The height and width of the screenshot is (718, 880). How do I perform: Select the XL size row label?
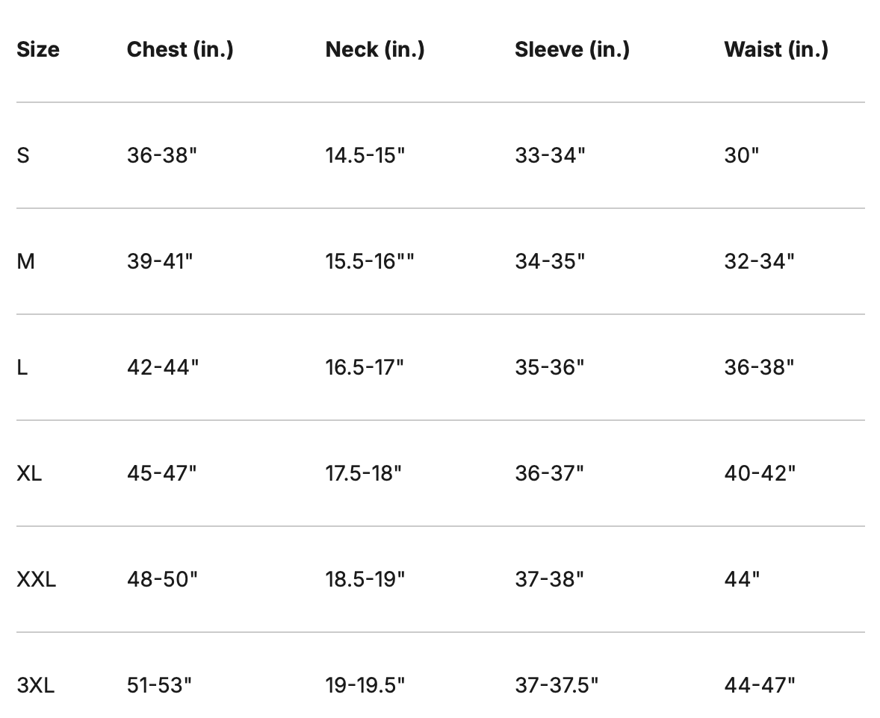coord(29,473)
